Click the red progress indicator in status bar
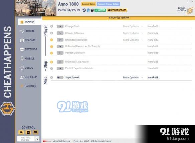The height and width of the screenshot is (143, 195). pyautogui.click(x=47, y=141)
